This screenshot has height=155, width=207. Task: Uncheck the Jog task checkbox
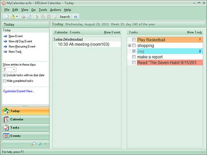[x=134, y=51]
